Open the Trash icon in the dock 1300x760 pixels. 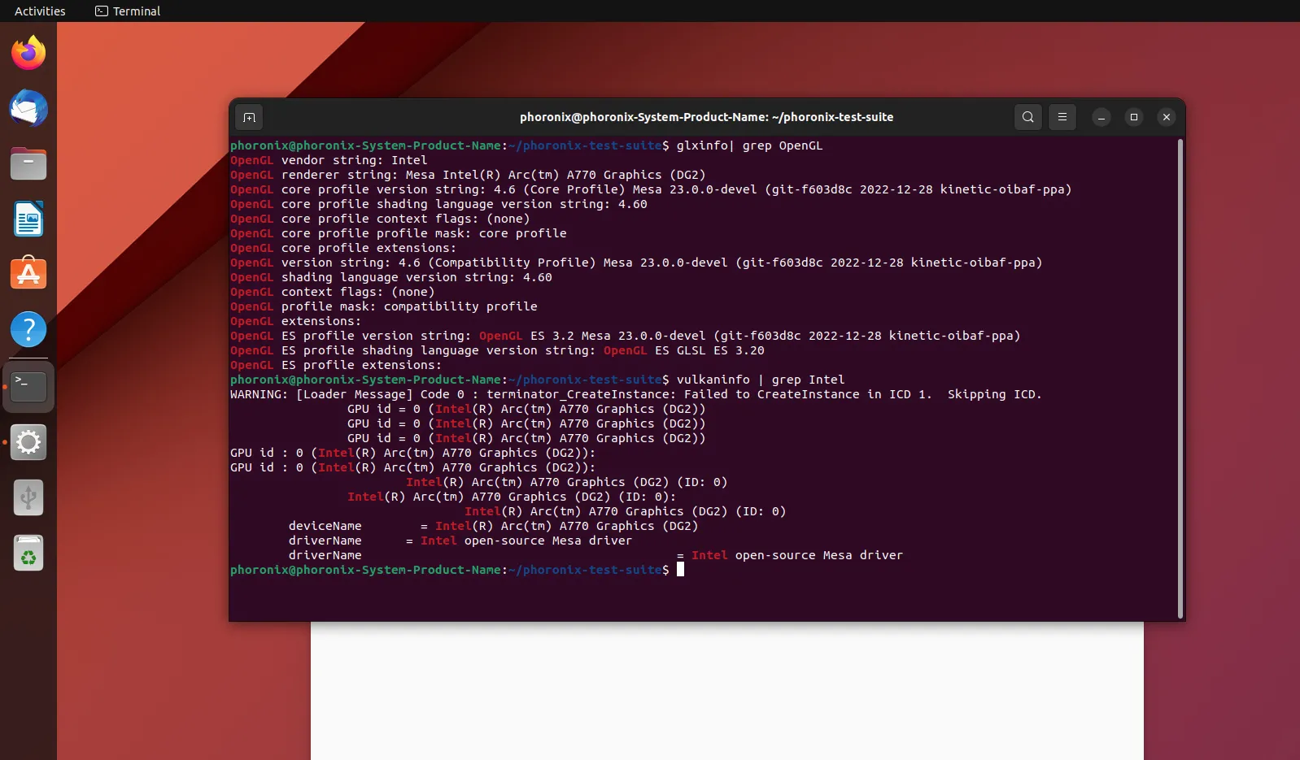tap(28, 553)
